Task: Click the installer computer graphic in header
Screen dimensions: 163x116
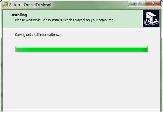Action: pyautogui.click(x=151, y=18)
